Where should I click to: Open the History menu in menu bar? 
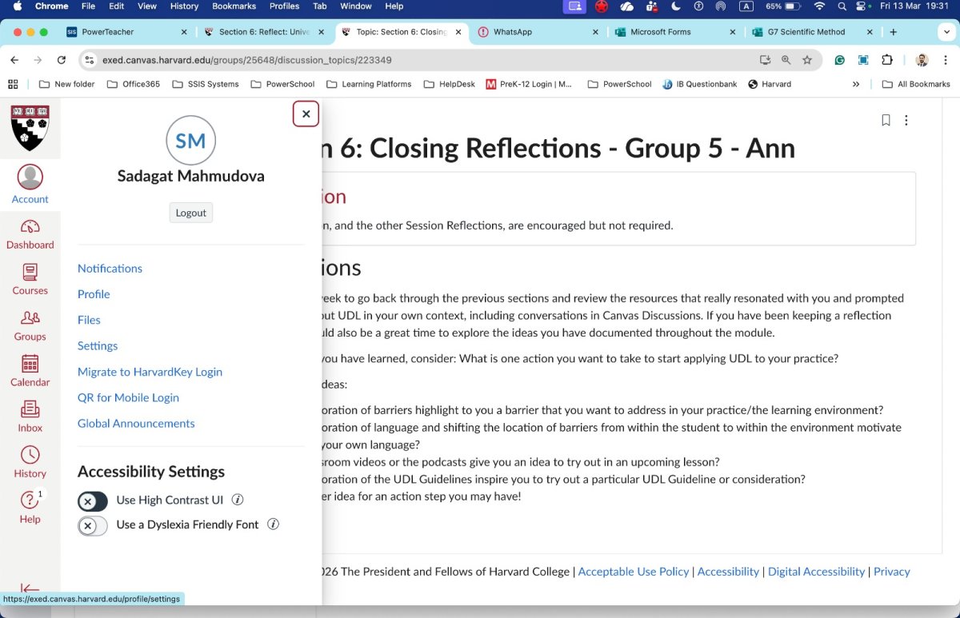[x=184, y=6]
